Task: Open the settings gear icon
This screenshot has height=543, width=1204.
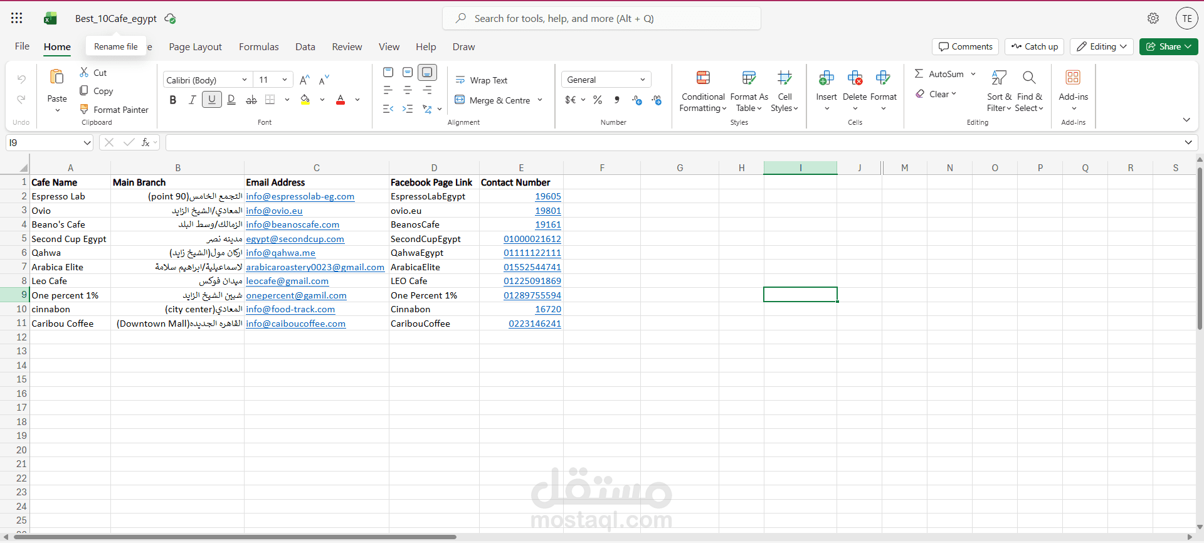Action: pyautogui.click(x=1153, y=18)
